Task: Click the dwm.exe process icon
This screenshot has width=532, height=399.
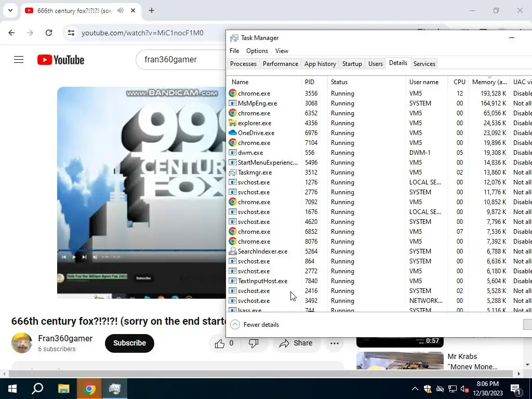Action: pyautogui.click(x=232, y=153)
